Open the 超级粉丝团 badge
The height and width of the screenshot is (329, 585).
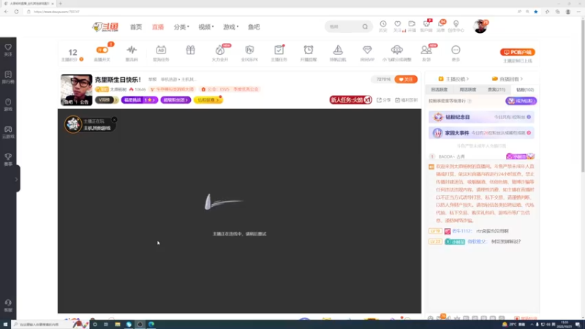pyautogui.click(x=175, y=100)
